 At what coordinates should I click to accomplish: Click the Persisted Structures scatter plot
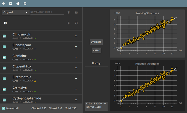point(147,85)
